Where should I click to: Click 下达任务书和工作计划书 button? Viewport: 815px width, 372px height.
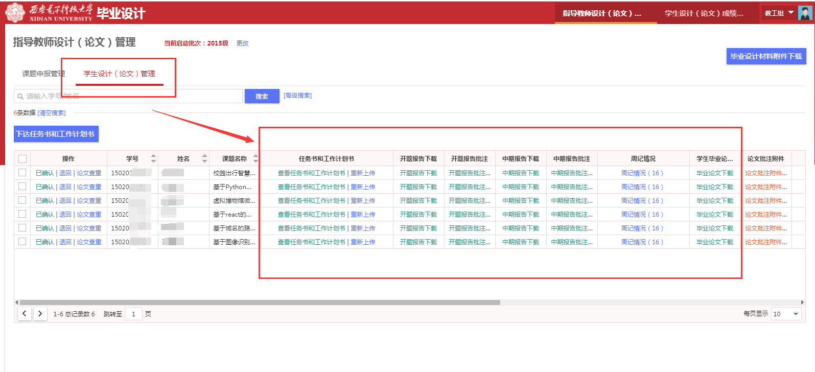(56, 134)
